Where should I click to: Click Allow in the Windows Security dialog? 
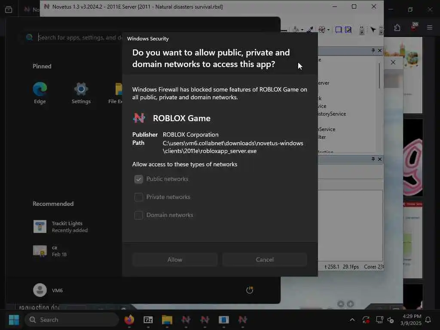(x=175, y=260)
